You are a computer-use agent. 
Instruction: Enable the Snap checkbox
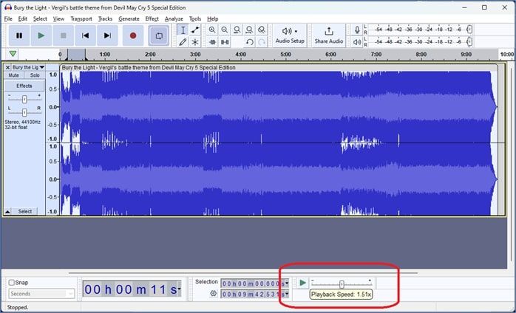[12, 282]
